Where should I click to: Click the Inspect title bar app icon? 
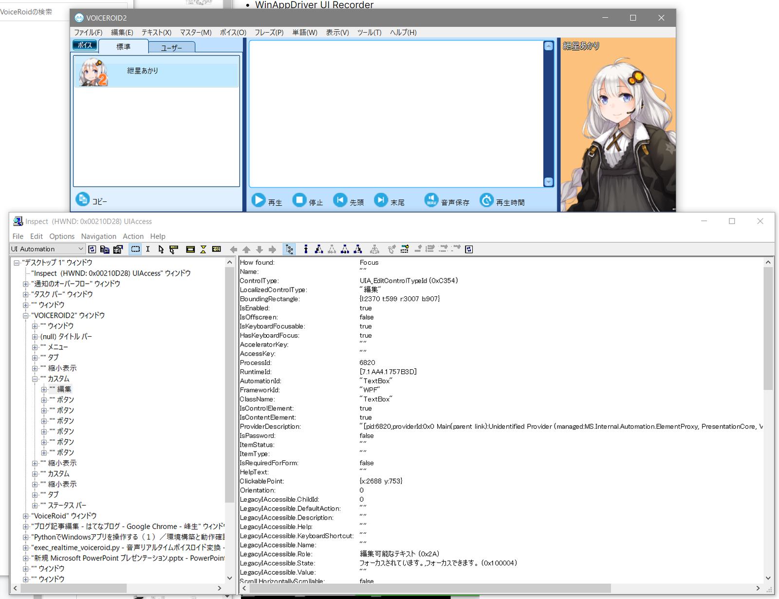pos(18,221)
